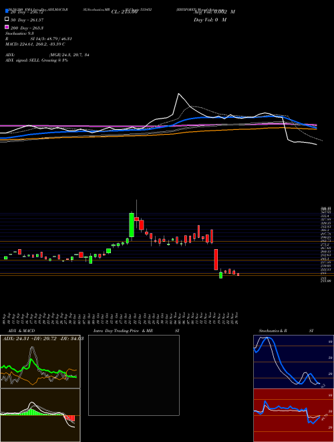Click the 'CL: 215.00' closing price label
Image resolution: width=334 pixels, height=442 pixels.
pos(124,12)
